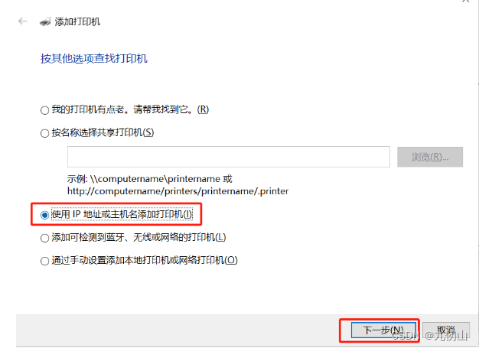Click the \\computername\printername example text

pos(155,178)
